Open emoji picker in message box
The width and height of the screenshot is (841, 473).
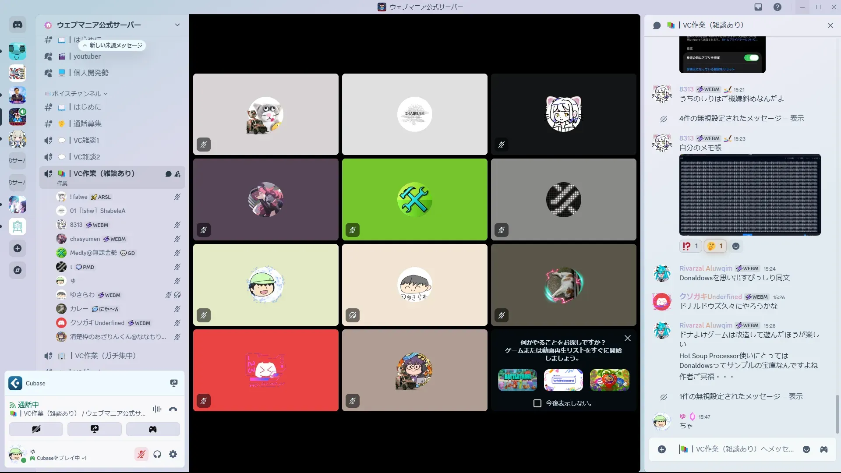tap(806, 449)
